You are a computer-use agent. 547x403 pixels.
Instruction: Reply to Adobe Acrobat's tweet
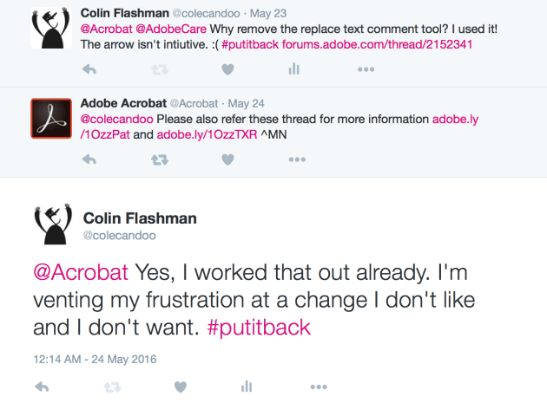click(89, 159)
